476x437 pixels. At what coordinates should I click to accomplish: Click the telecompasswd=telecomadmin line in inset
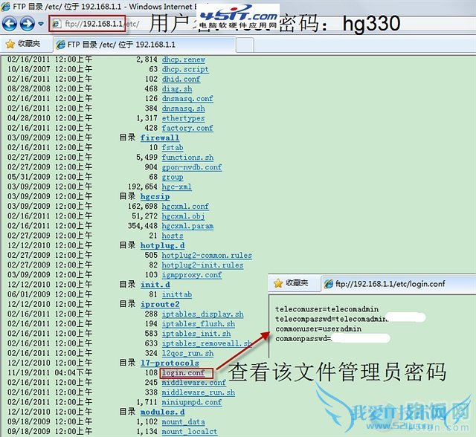point(332,319)
